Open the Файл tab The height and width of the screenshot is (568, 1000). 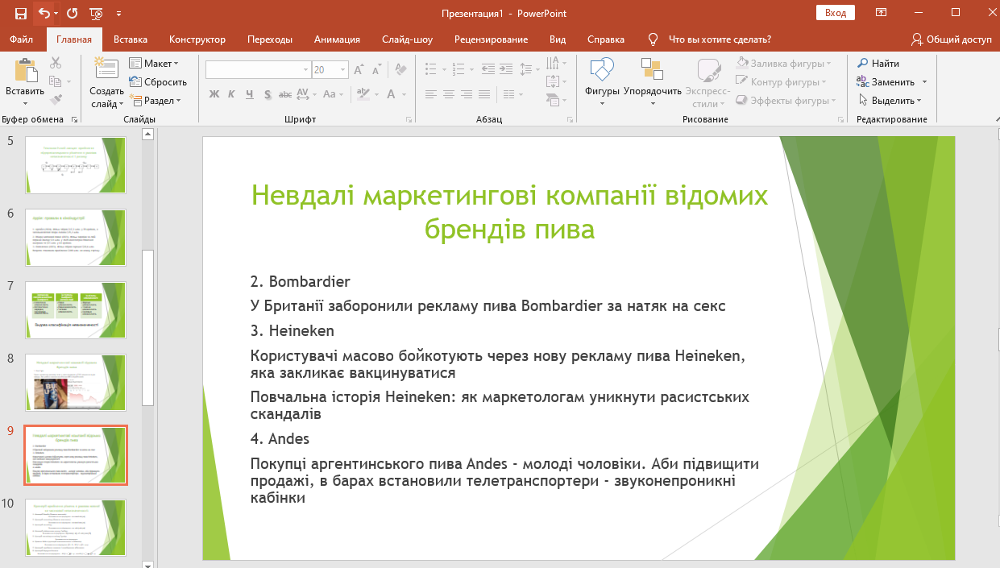(x=22, y=39)
